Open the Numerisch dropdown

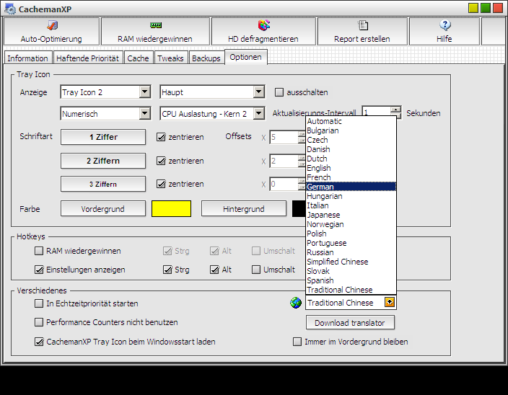145,114
